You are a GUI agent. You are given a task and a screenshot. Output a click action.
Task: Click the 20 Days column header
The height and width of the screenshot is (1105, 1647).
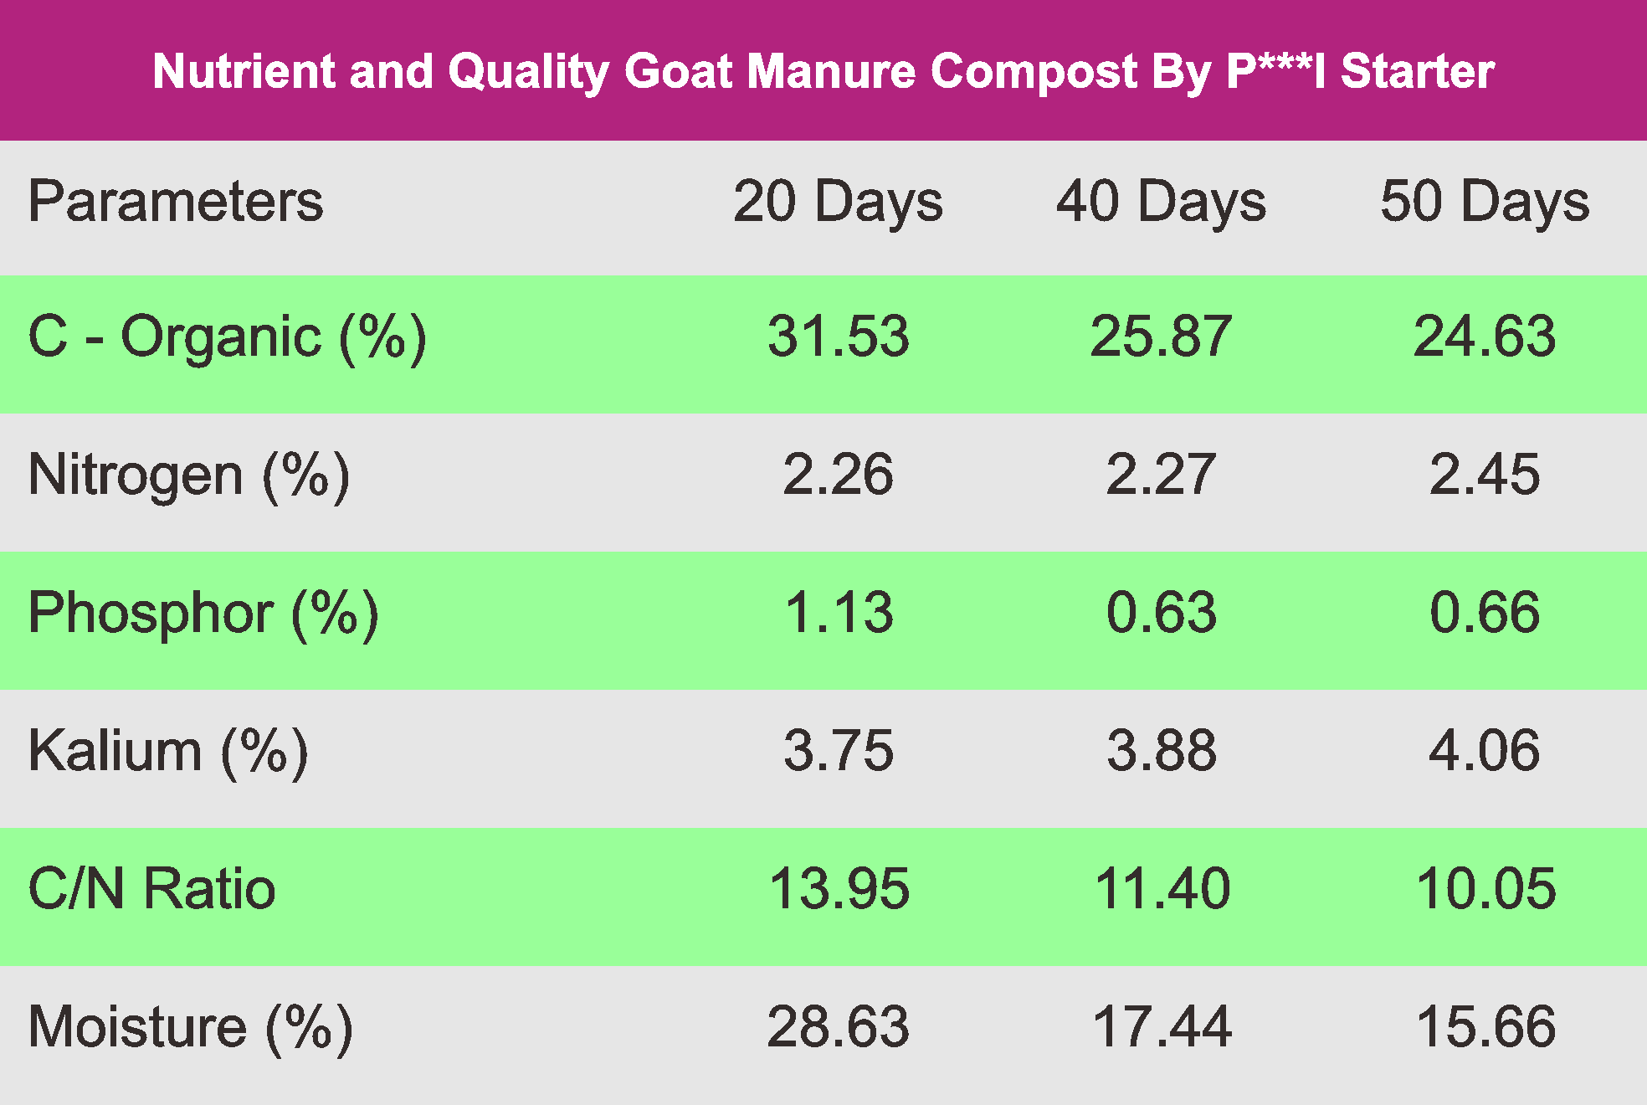[x=838, y=202]
